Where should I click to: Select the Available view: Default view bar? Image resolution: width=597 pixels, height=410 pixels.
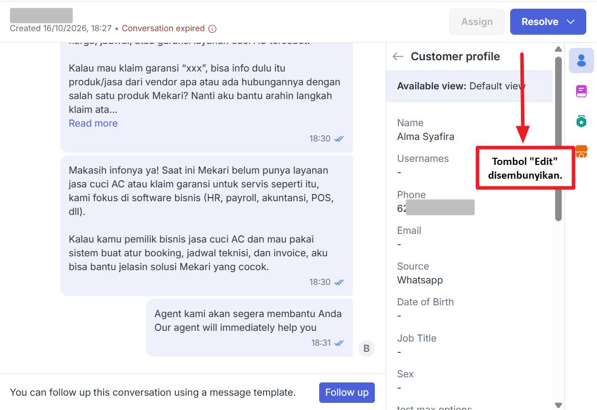469,86
